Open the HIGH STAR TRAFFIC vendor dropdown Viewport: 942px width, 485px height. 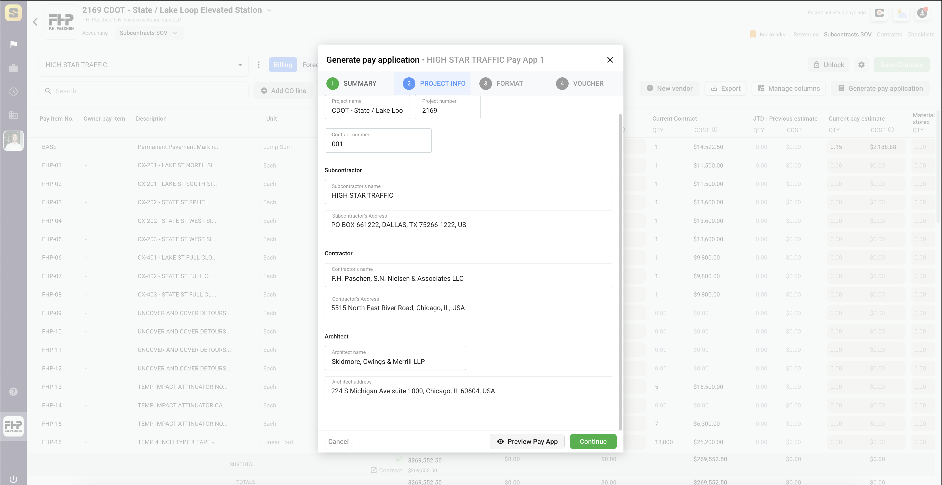point(143,65)
